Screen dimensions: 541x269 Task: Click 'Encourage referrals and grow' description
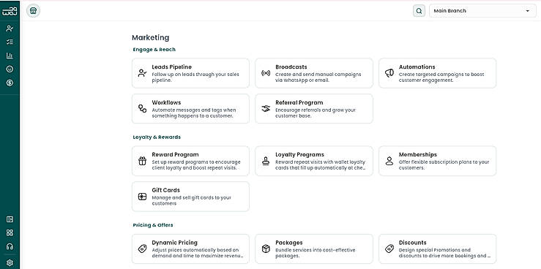316,113
